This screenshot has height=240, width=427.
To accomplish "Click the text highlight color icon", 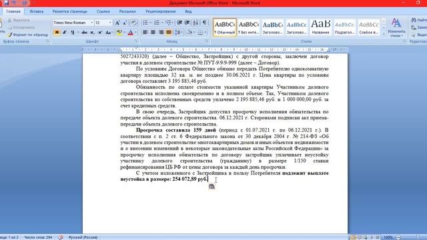I will (119, 33).
